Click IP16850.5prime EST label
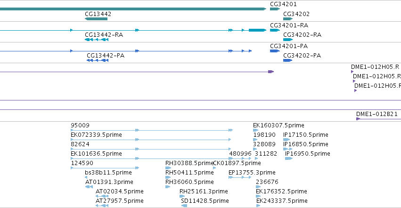The image size is (401, 208). [306, 144]
